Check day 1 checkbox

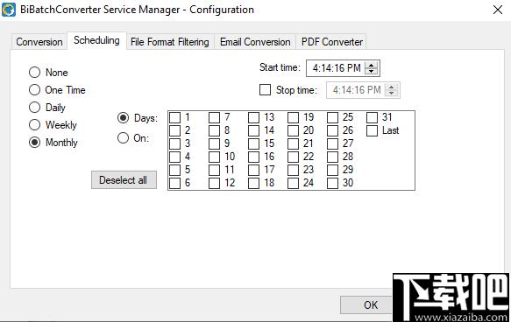coord(174,117)
